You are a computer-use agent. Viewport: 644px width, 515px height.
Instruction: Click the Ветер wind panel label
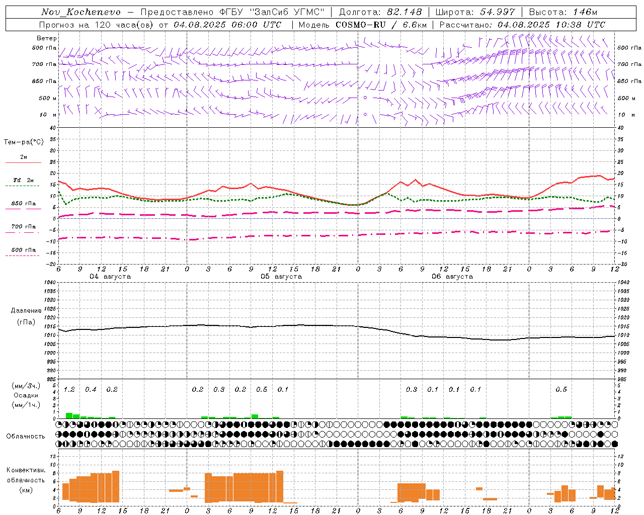pyautogui.click(x=47, y=38)
